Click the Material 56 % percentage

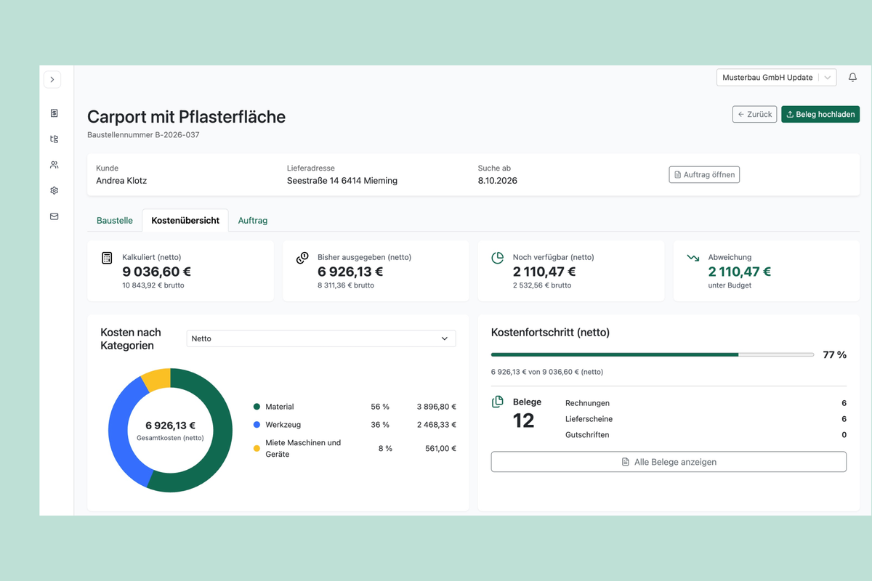[380, 407]
